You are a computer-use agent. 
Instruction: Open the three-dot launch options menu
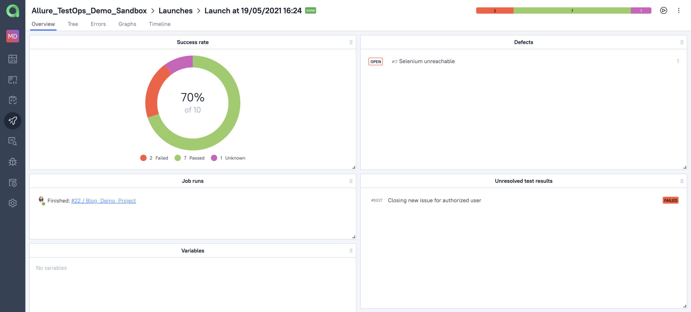click(679, 11)
